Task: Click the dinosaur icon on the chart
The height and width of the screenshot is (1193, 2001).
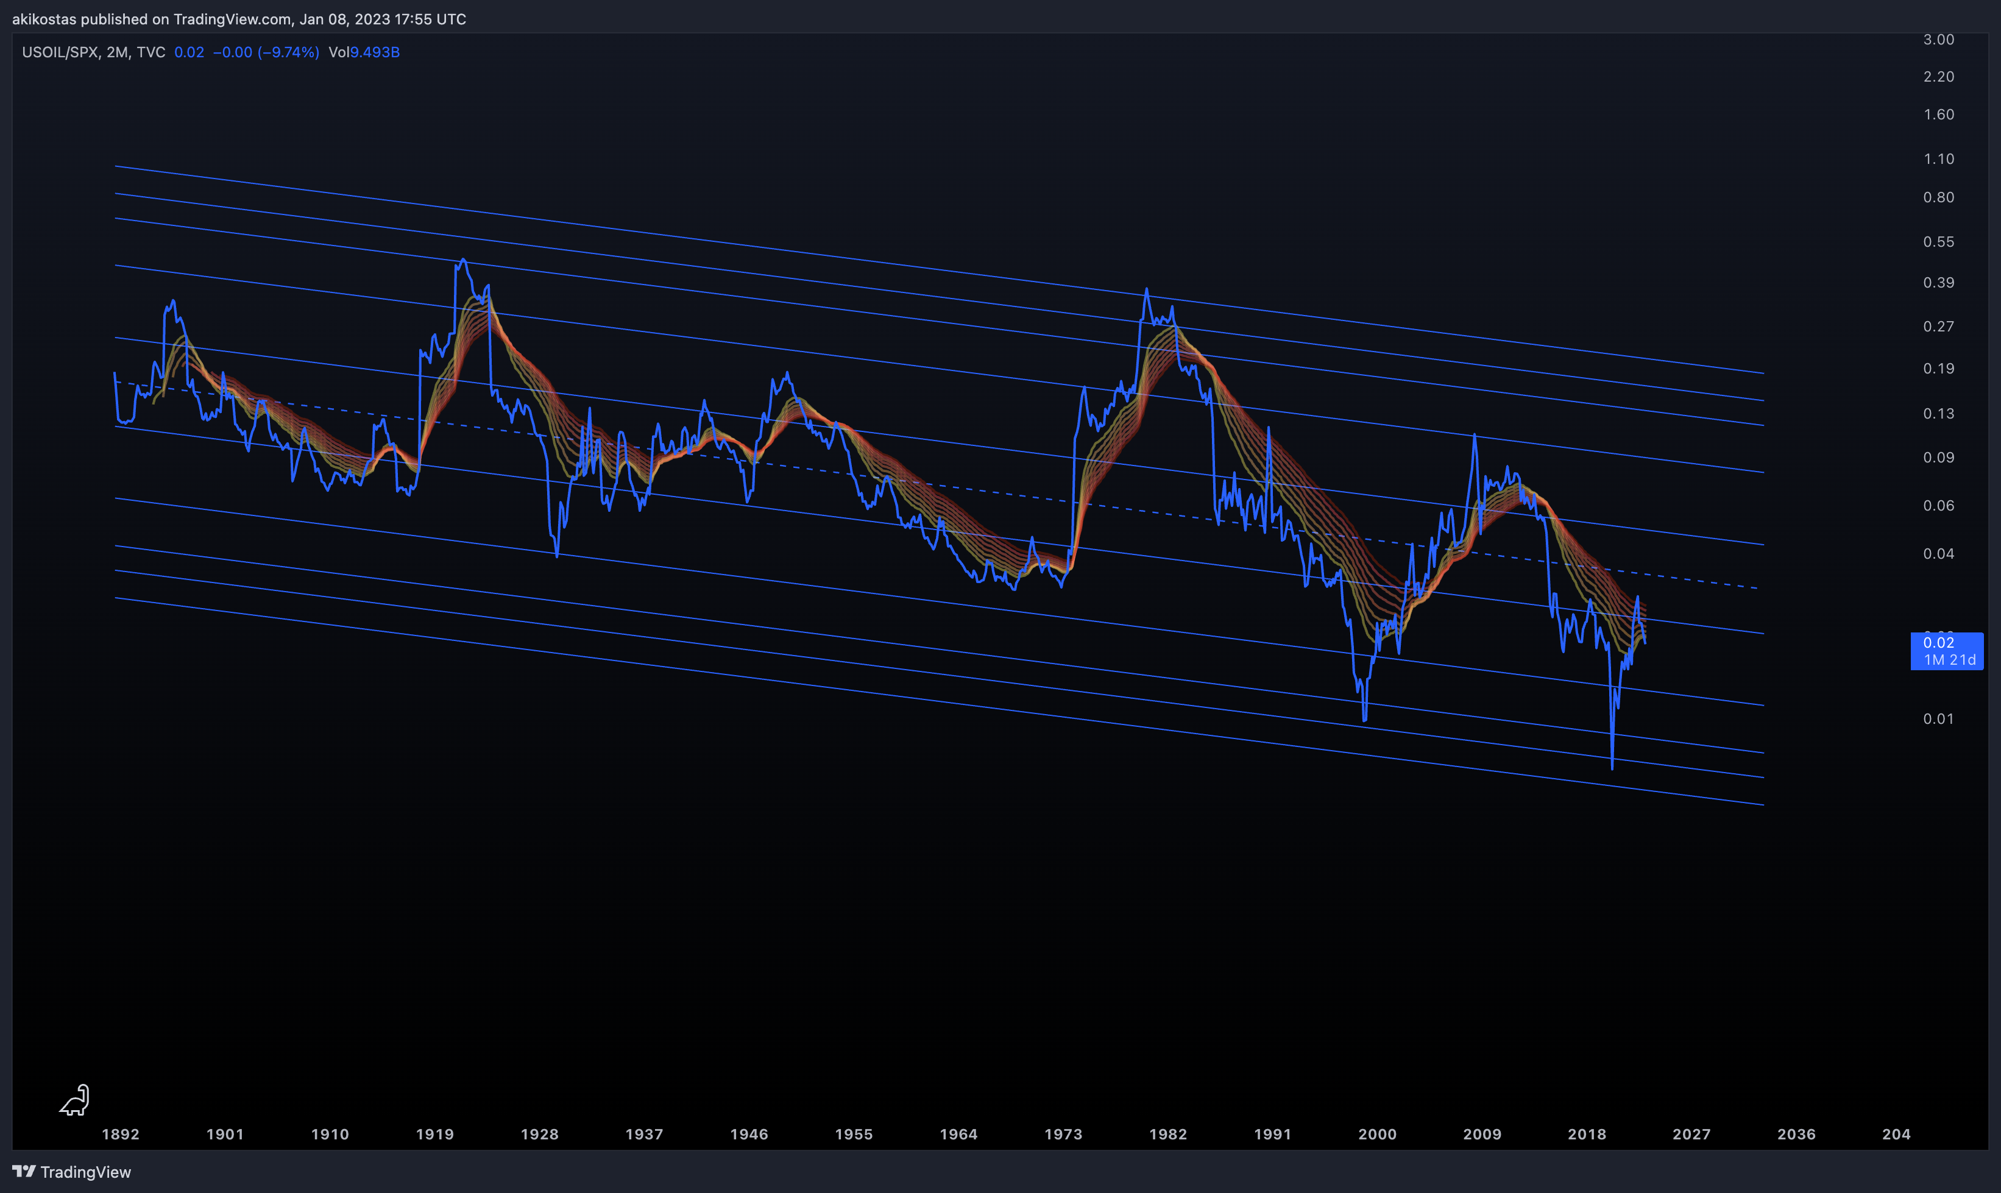Action: (x=75, y=1100)
